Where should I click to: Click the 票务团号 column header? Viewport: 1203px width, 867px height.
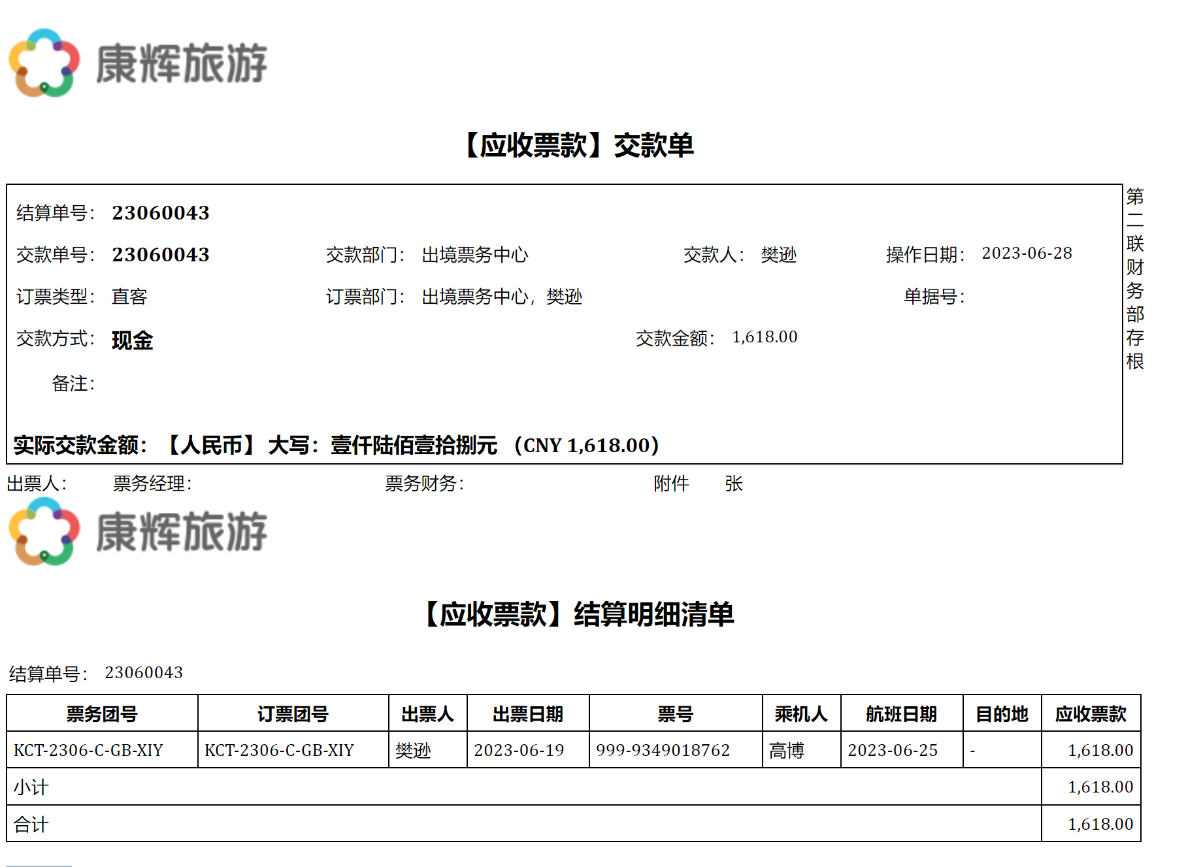(x=102, y=713)
